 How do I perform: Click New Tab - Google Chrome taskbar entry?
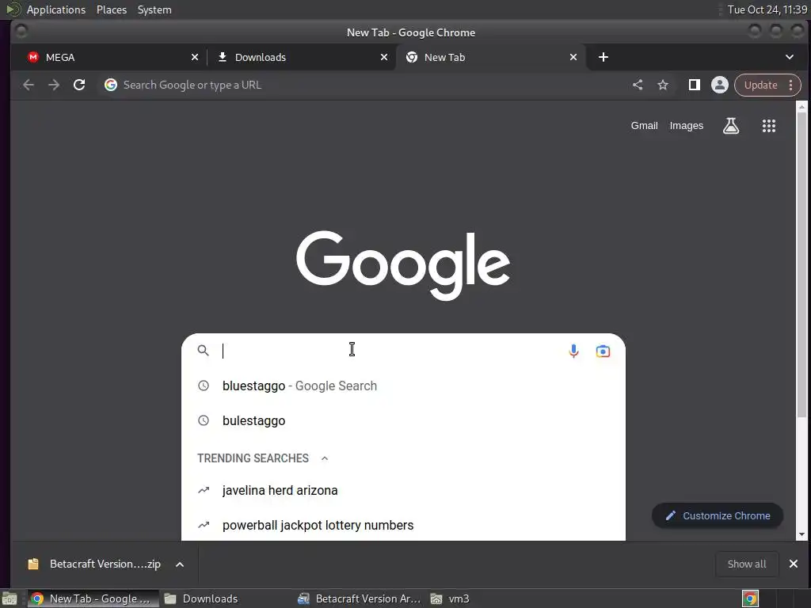pos(93,598)
